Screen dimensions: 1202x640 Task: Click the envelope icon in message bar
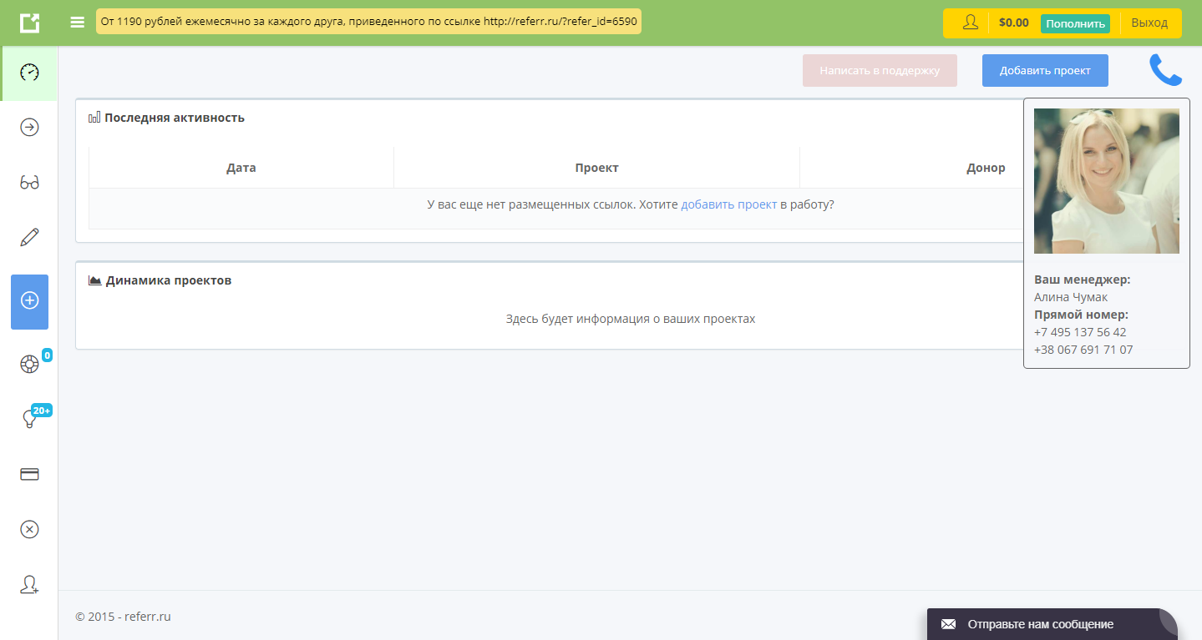948,624
